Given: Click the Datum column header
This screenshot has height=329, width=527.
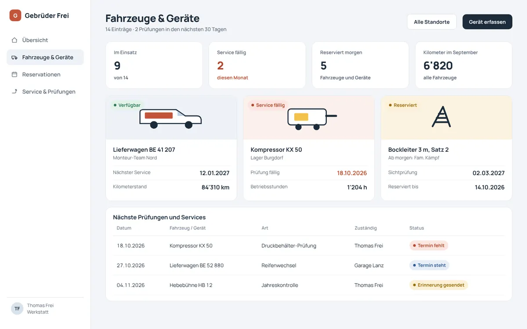Looking at the screenshot, I should pos(124,228).
